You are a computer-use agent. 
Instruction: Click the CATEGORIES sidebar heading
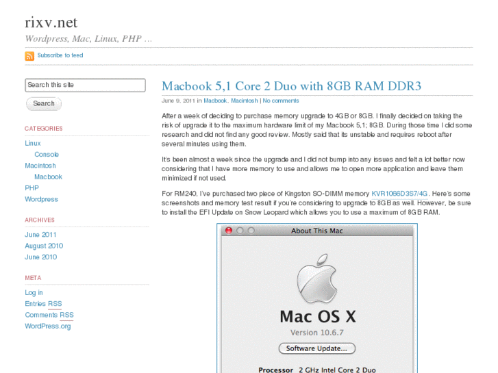coord(44,129)
